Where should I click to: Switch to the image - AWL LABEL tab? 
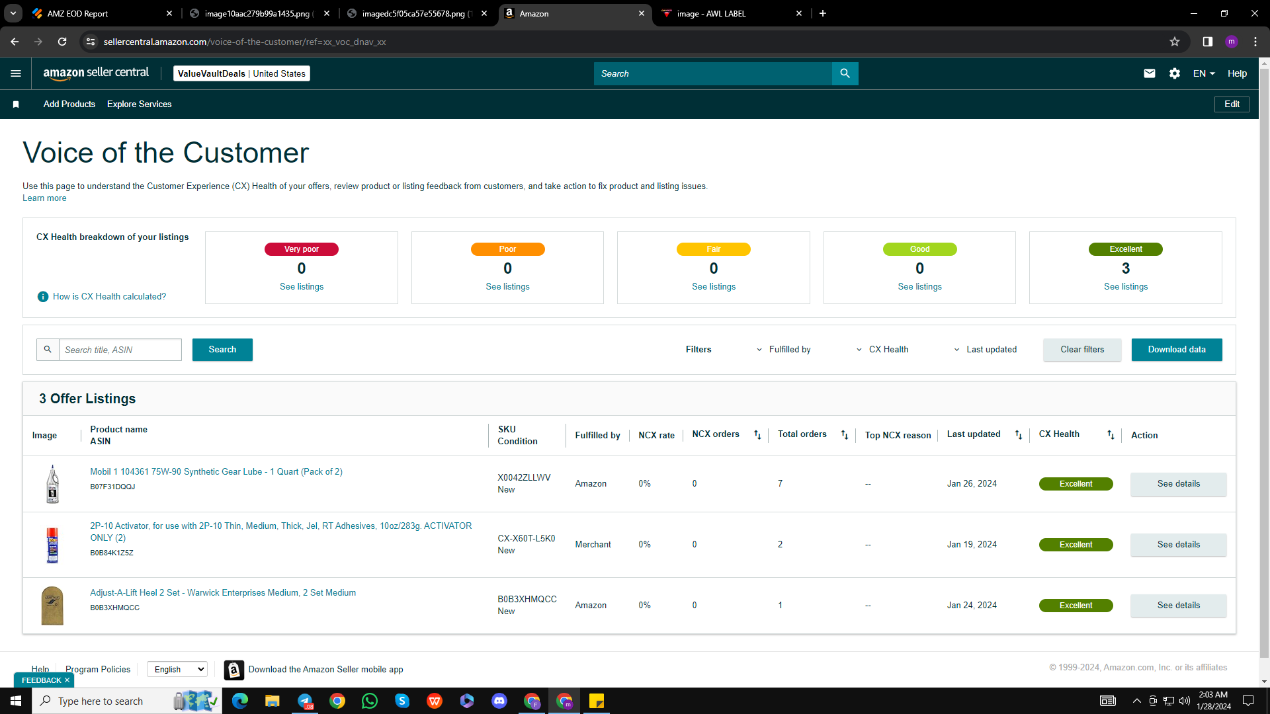(732, 13)
